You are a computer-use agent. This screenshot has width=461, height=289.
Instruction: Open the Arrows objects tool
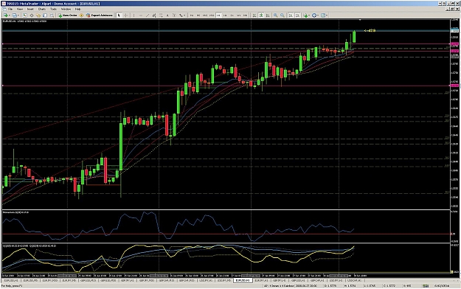181,15
